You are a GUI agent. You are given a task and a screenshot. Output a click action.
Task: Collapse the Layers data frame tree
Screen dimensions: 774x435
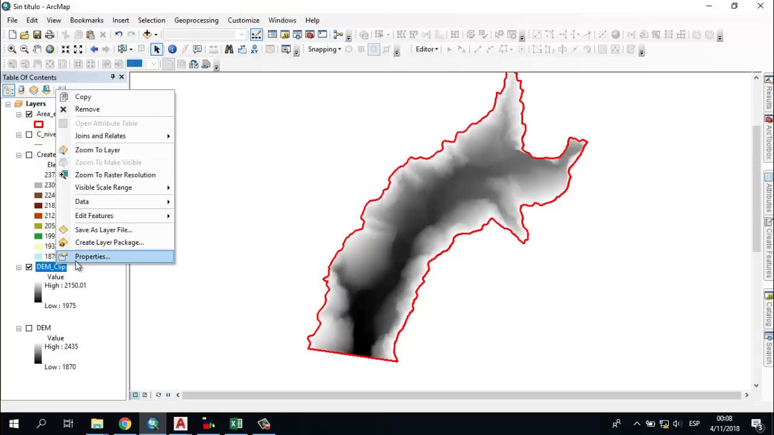pos(8,104)
